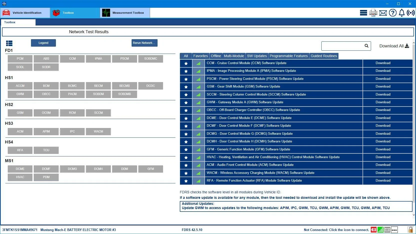Viewport: 416px width, 234px height.
Task: Toggle favorite star on GSM Software Update
Action: (186, 87)
